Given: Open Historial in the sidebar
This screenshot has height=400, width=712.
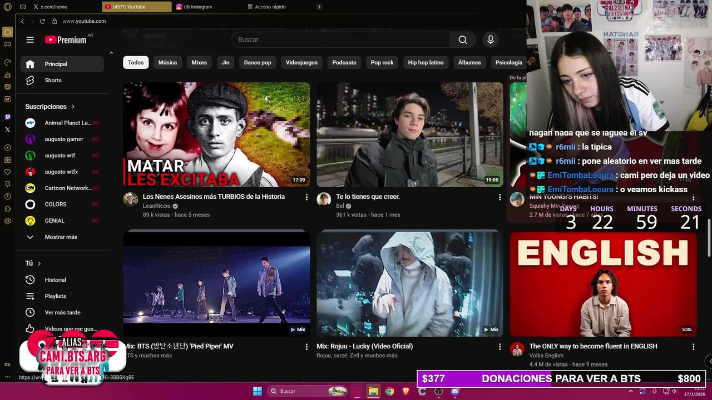Looking at the screenshot, I should point(62,280).
